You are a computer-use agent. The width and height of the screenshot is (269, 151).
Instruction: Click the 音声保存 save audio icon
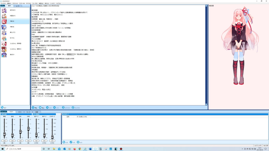[x=63, y=107]
